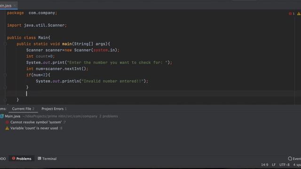Open the Event Log icon
This screenshot has width=301, height=169.
pyautogui.click(x=290, y=159)
